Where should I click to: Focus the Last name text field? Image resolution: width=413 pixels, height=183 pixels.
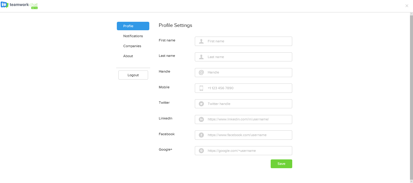point(249,57)
